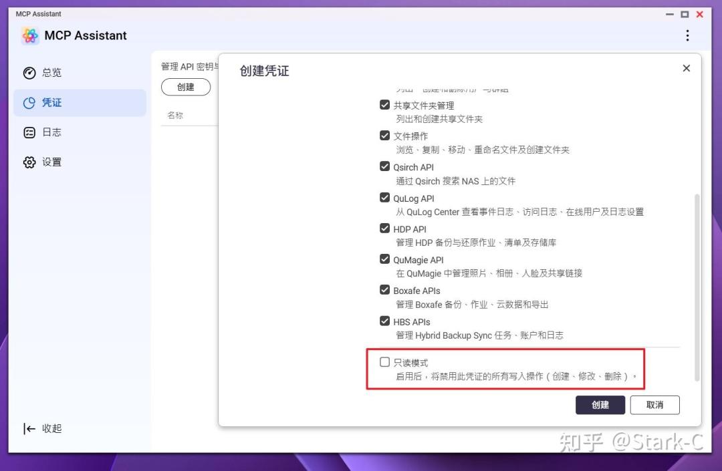Enable the 只读模式 checkbox
722x471 pixels.
384,362
